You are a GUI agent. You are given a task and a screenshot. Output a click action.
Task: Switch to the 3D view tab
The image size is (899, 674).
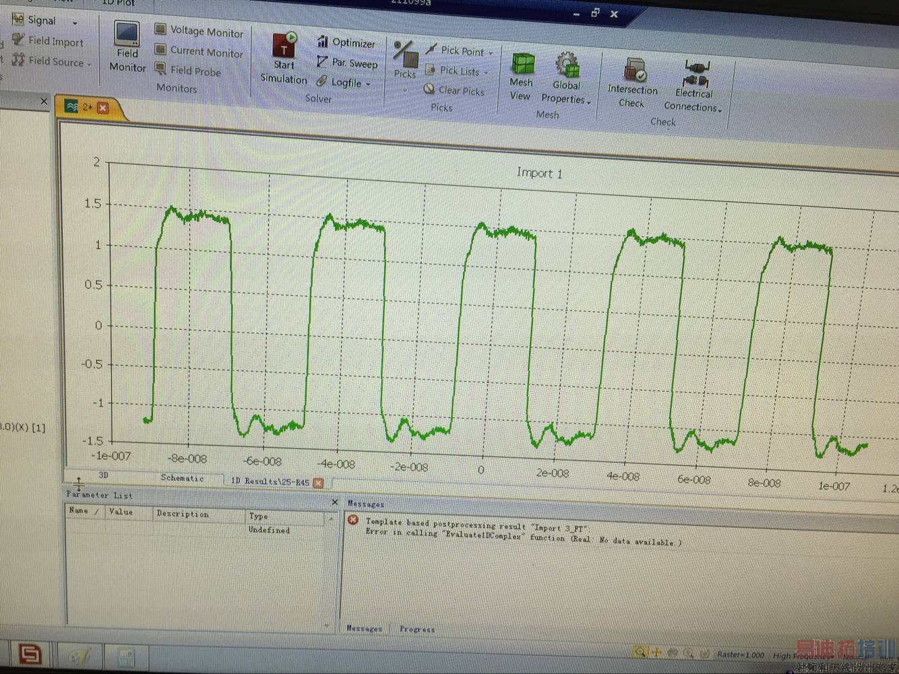[103, 475]
